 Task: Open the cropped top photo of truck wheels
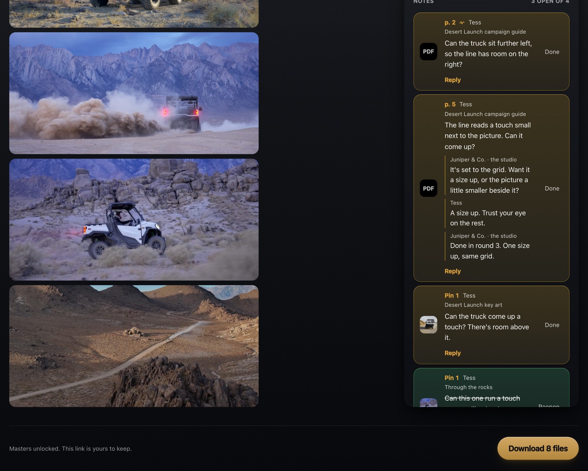pyautogui.click(x=134, y=14)
